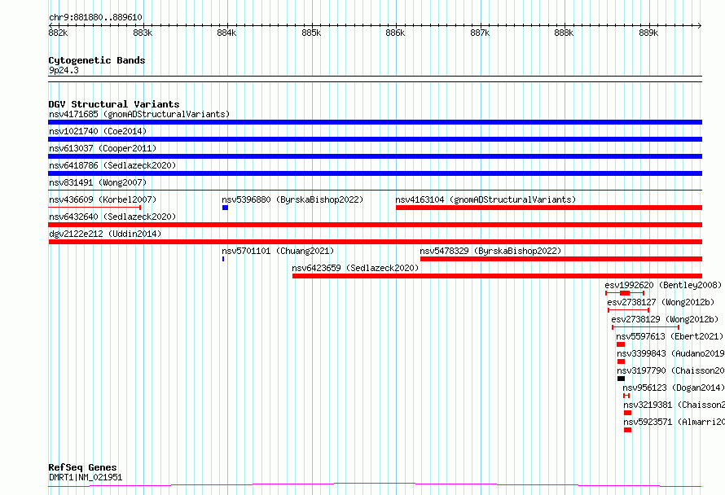Screen dimensions: 725x495
Task: Select the small red nsv956123 glyph
Action: coord(626,396)
